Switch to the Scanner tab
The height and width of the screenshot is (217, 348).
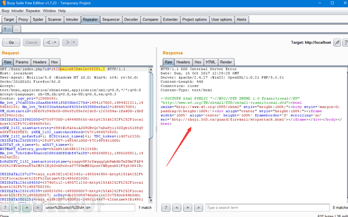(54, 20)
